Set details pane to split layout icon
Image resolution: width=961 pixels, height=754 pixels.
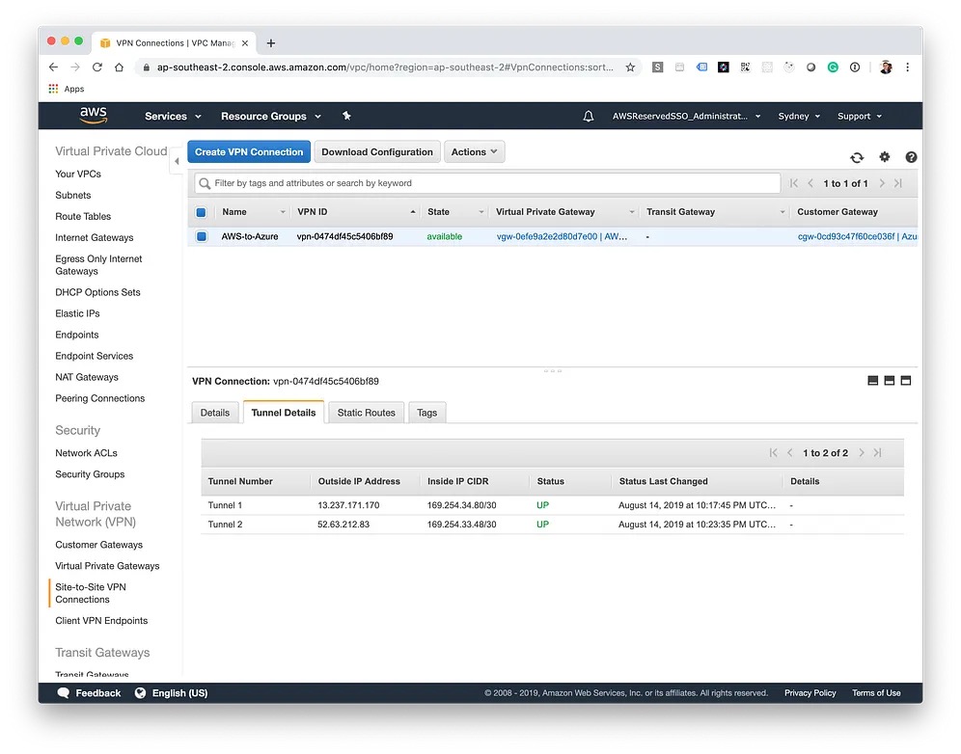tap(890, 380)
